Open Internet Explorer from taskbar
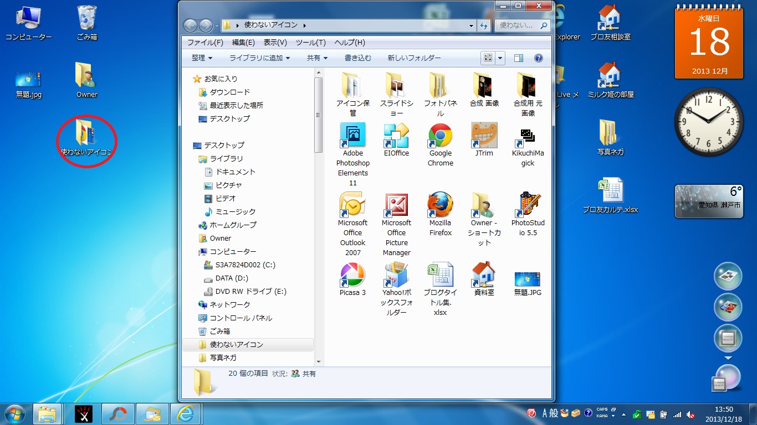The height and width of the screenshot is (425, 757). (184, 413)
